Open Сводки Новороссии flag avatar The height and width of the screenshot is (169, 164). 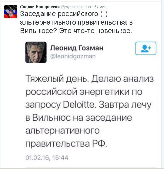pyautogui.click(x=11, y=12)
